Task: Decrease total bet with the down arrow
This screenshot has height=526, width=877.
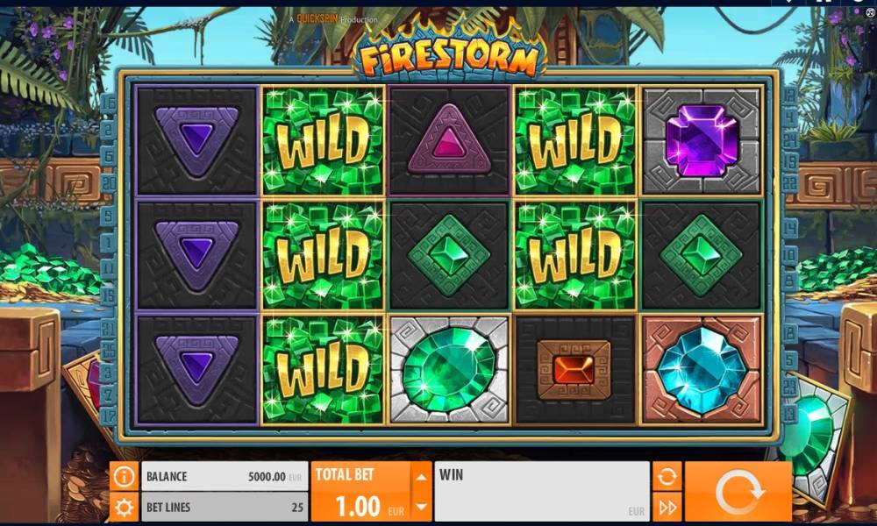Action: 421,507
